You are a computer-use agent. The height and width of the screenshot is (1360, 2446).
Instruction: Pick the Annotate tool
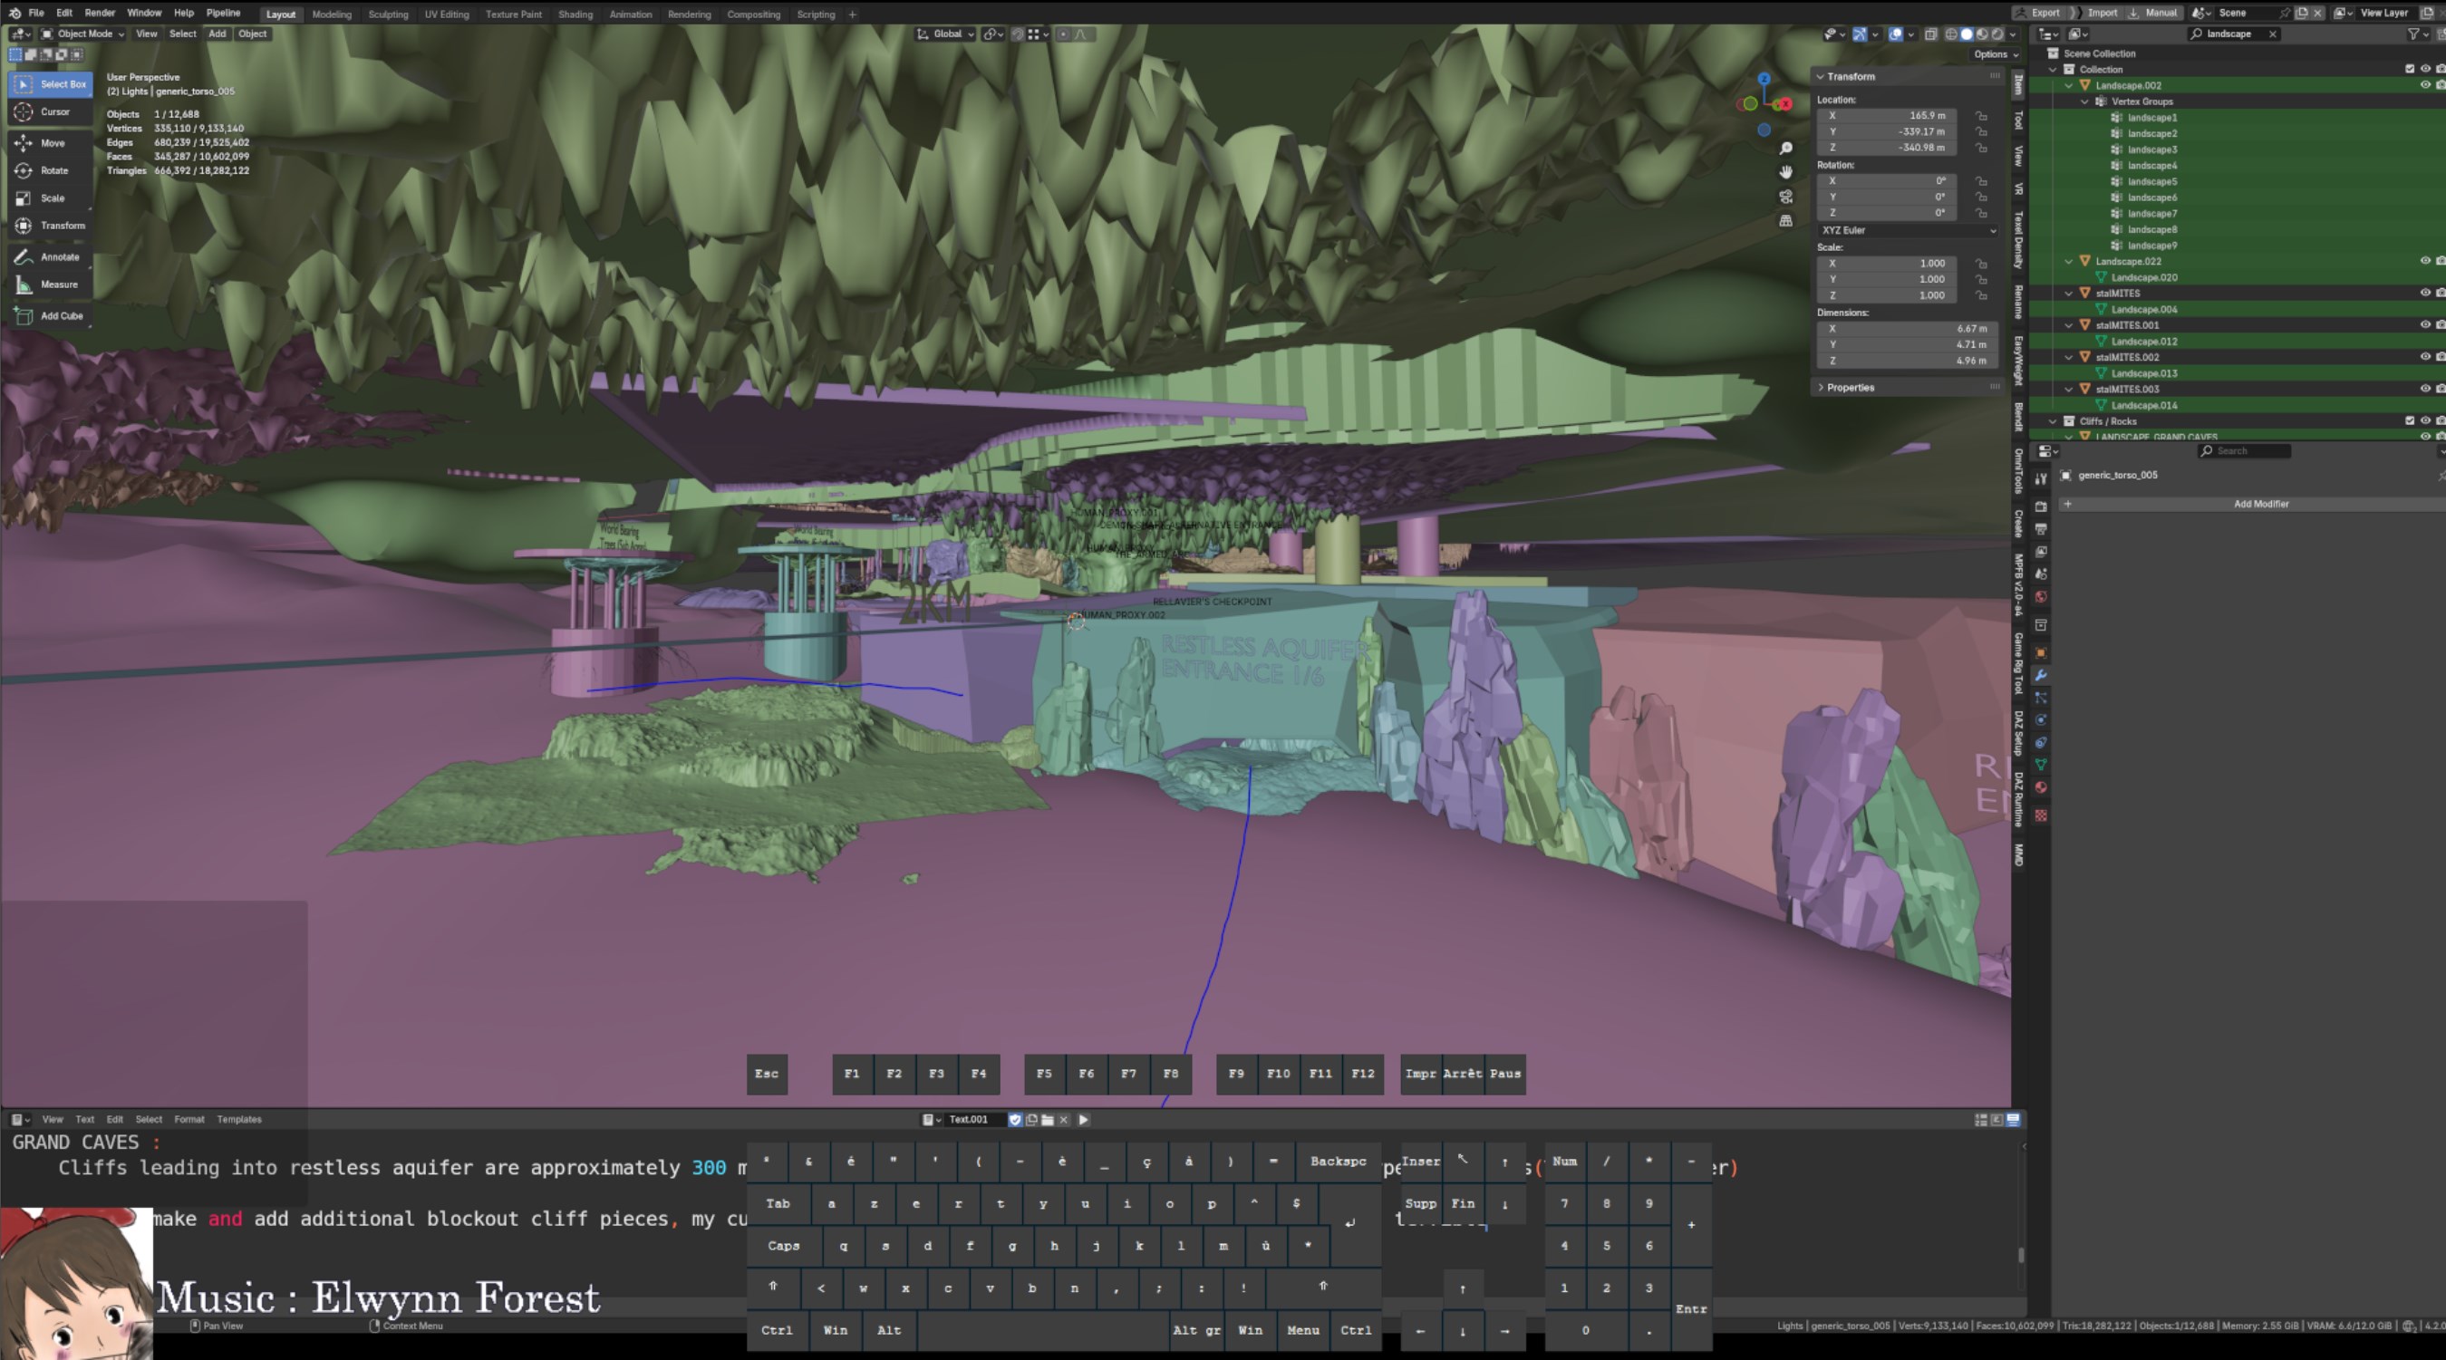pos(52,257)
